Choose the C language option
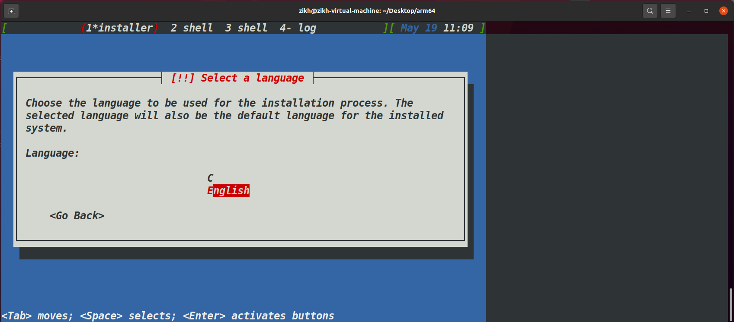 (x=210, y=178)
